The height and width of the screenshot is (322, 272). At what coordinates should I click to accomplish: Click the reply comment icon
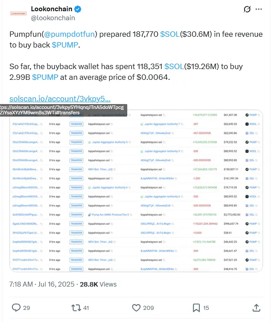[x=16, y=308]
